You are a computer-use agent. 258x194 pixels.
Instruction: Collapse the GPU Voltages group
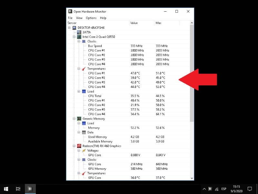point(79,150)
